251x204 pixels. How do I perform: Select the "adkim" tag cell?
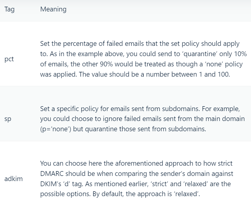[x=14, y=179]
